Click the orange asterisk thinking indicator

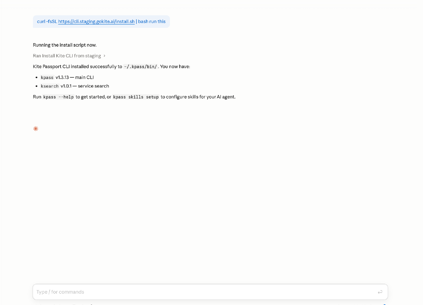click(x=36, y=128)
